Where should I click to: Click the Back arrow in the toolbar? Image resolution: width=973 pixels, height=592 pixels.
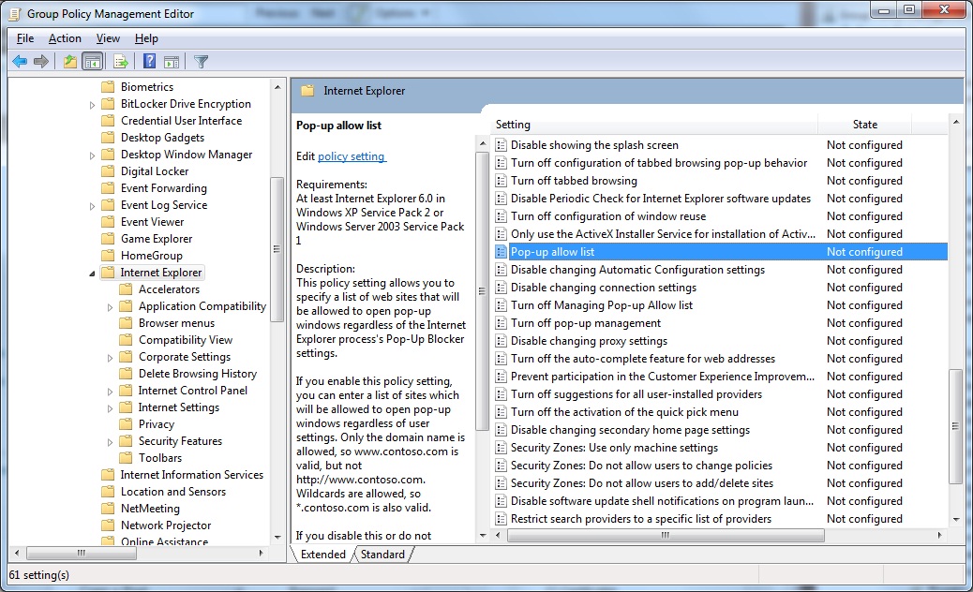coord(19,62)
